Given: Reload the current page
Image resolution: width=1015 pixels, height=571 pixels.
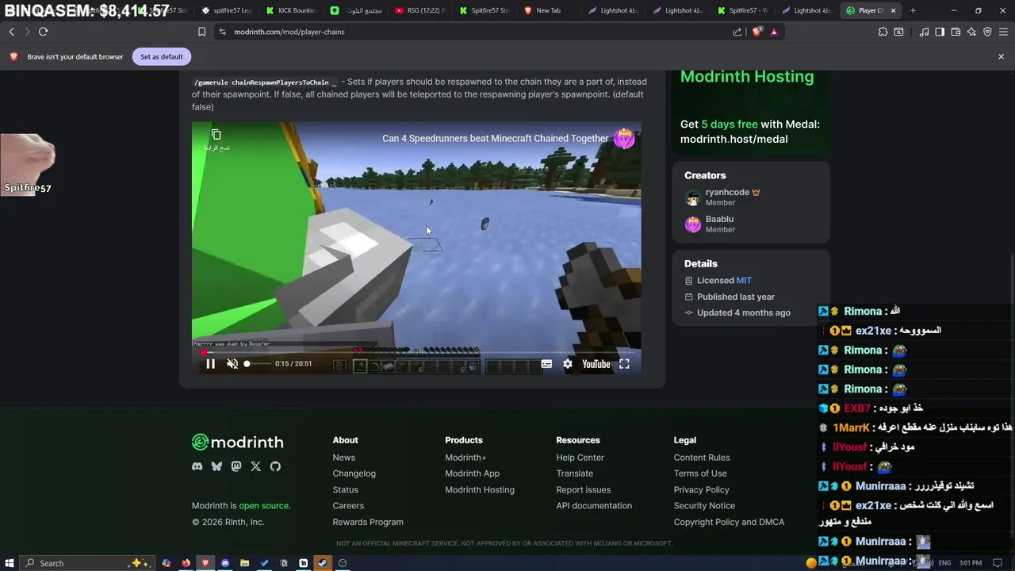Looking at the screenshot, I should (43, 32).
